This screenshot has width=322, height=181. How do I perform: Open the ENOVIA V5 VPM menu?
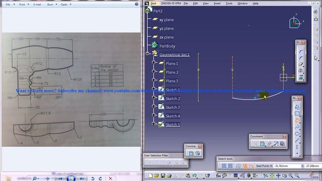point(171,4)
